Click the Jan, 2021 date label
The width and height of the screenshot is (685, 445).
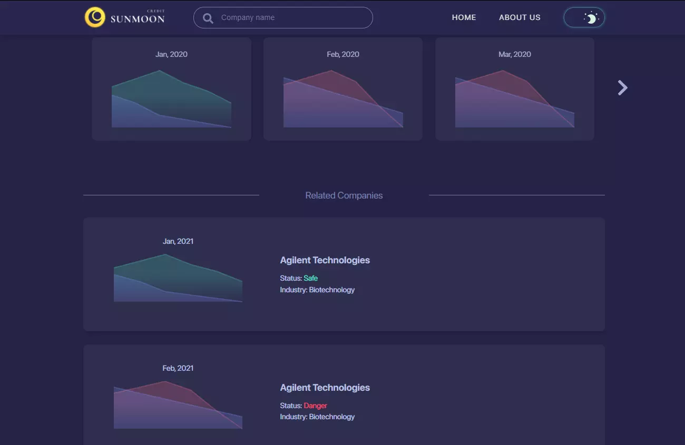(178, 241)
